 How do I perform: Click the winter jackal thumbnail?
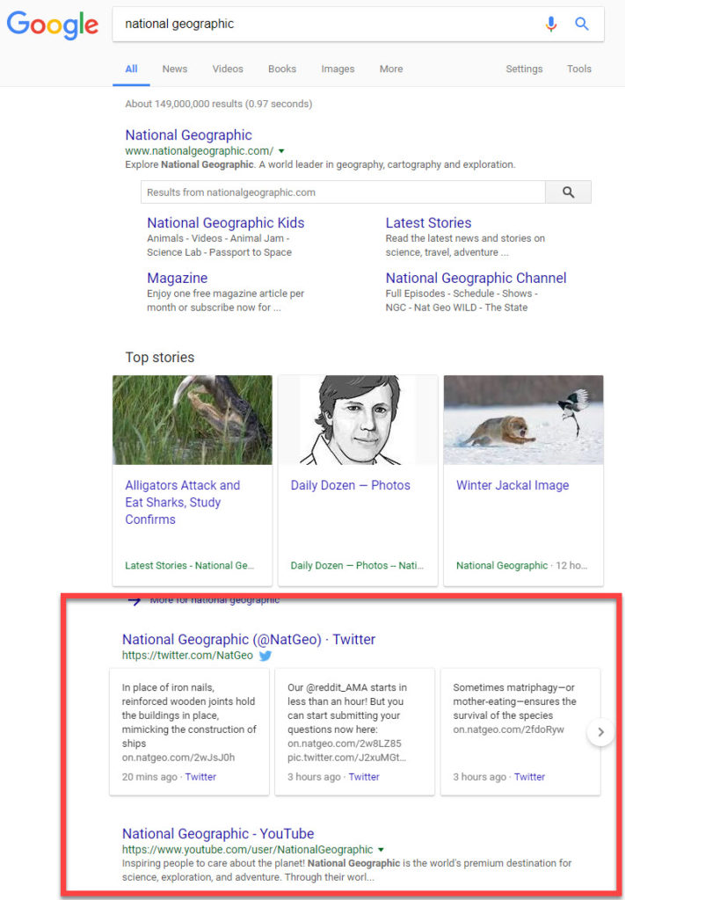[x=524, y=420]
